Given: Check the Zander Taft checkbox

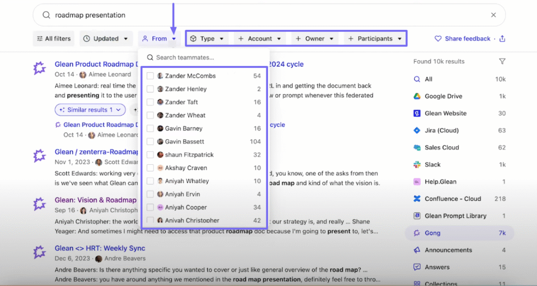Looking at the screenshot, I should click(x=150, y=102).
